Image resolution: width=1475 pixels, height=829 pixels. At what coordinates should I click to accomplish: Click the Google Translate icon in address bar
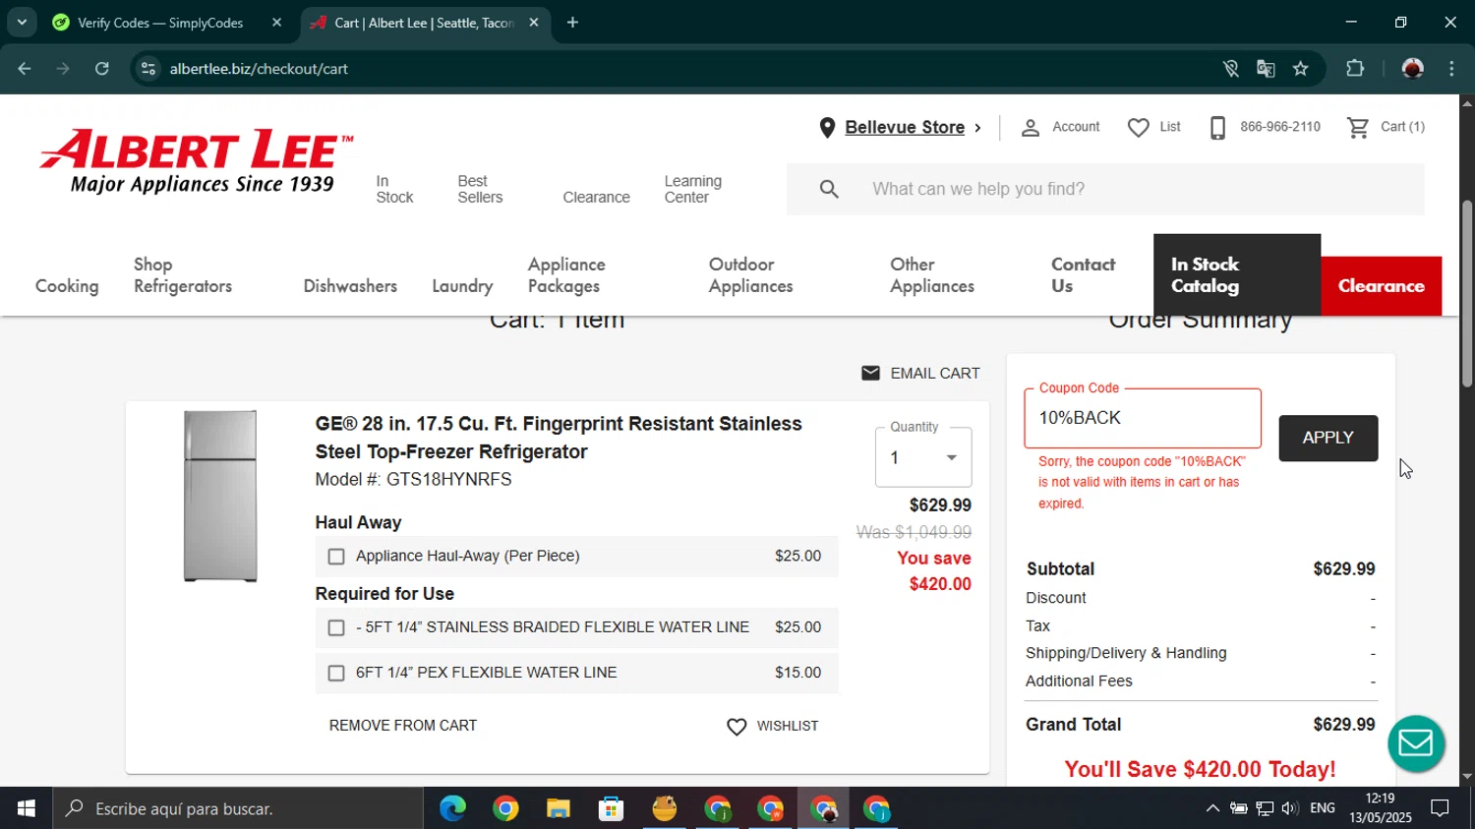click(x=1266, y=68)
